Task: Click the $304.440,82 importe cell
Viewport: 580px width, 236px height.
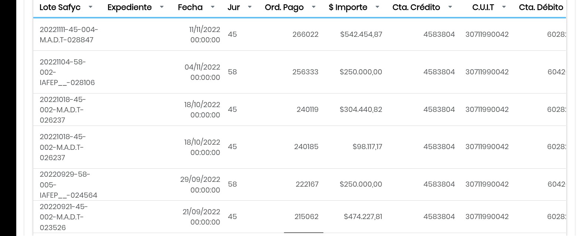Action: (361, 110)
